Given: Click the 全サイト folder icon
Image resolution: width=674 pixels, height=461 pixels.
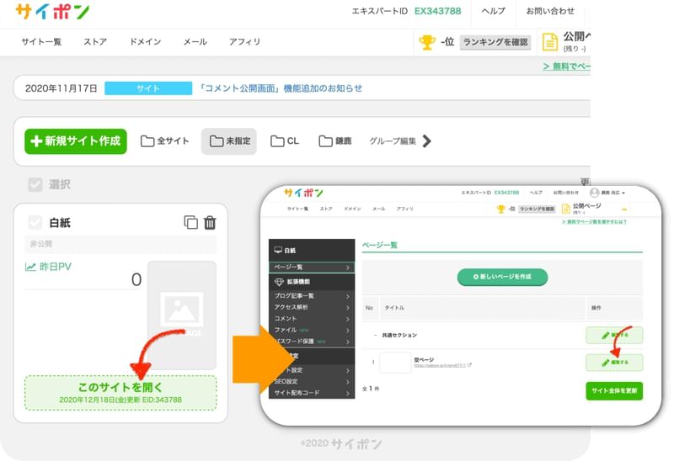Looking at the screenshot, I should [x=147, y=140].
